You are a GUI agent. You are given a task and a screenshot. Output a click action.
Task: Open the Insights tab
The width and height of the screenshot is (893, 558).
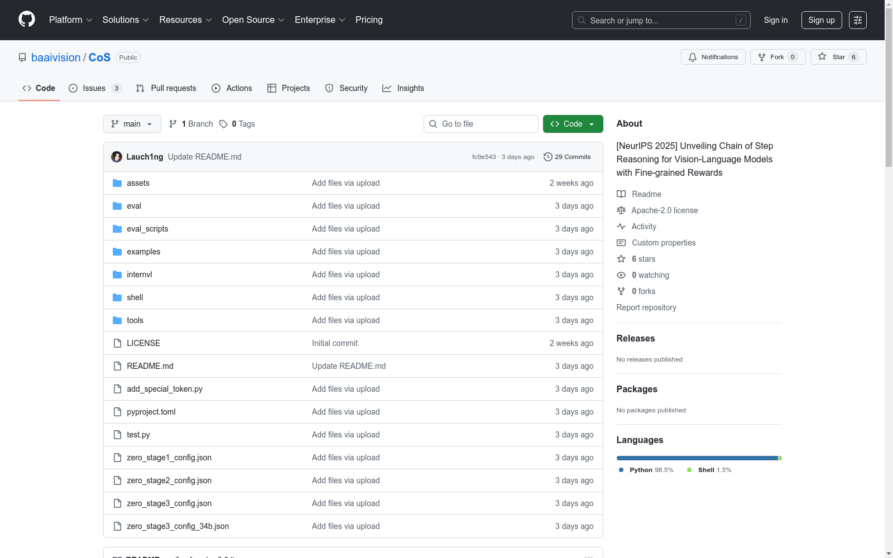pos(403,88)
